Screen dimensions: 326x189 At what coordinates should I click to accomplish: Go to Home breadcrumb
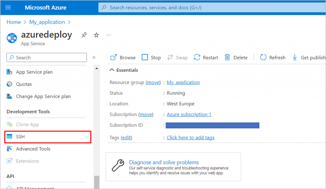14,22
